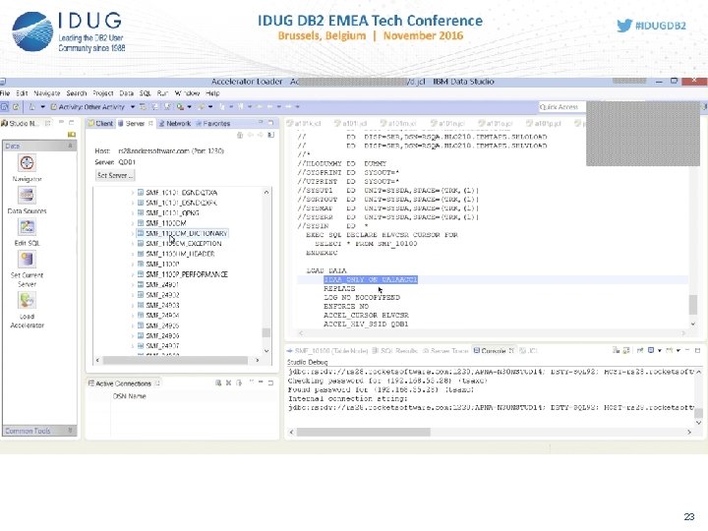Click the table icon beside SMF_24901
Image resolution: width=708 pixels, height=531 pixels.
141,285
